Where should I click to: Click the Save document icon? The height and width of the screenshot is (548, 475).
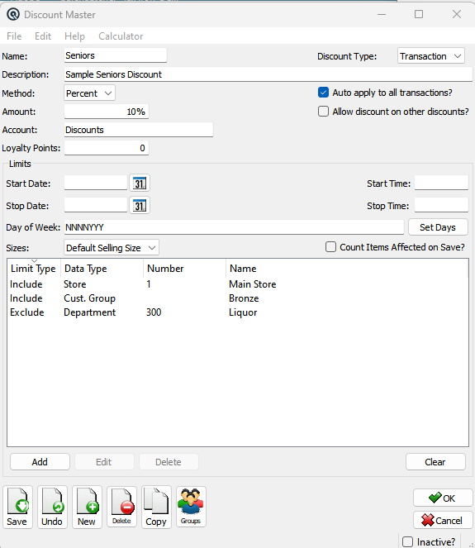17,507
